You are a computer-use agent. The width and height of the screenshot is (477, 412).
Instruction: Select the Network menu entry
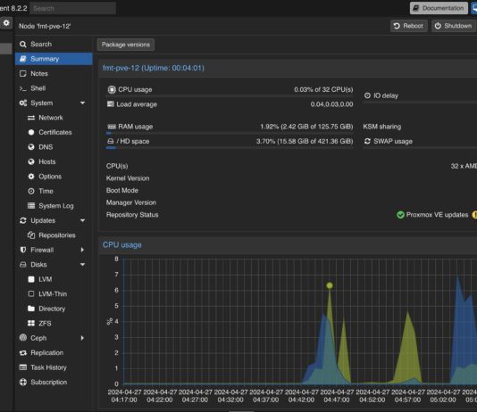[x=54, y=118]
